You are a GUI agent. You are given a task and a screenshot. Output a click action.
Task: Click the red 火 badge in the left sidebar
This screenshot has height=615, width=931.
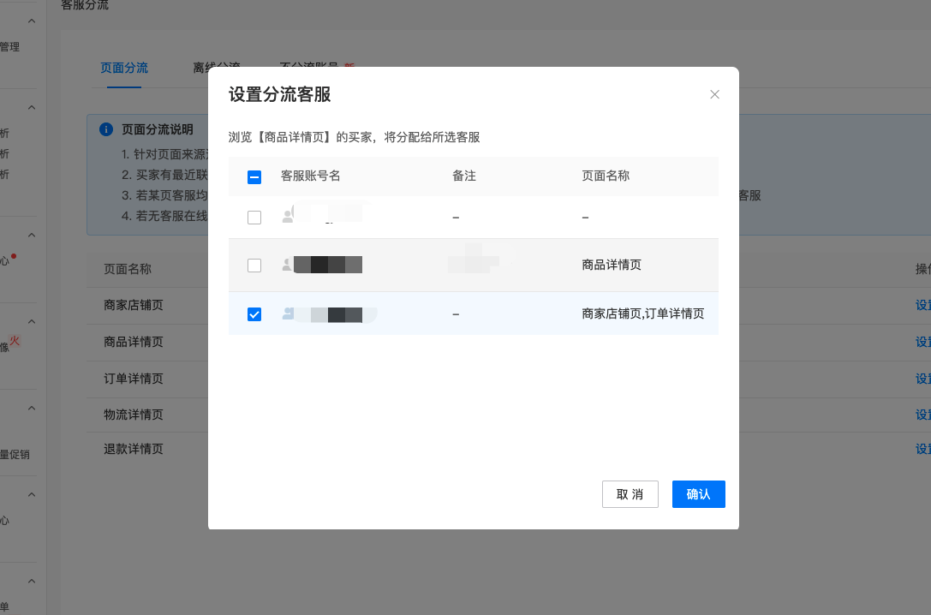15,341
